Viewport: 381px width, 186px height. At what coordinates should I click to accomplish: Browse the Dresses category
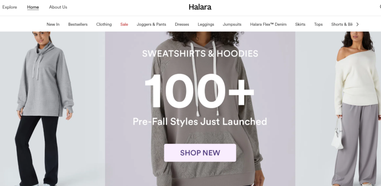click(182, 24)
